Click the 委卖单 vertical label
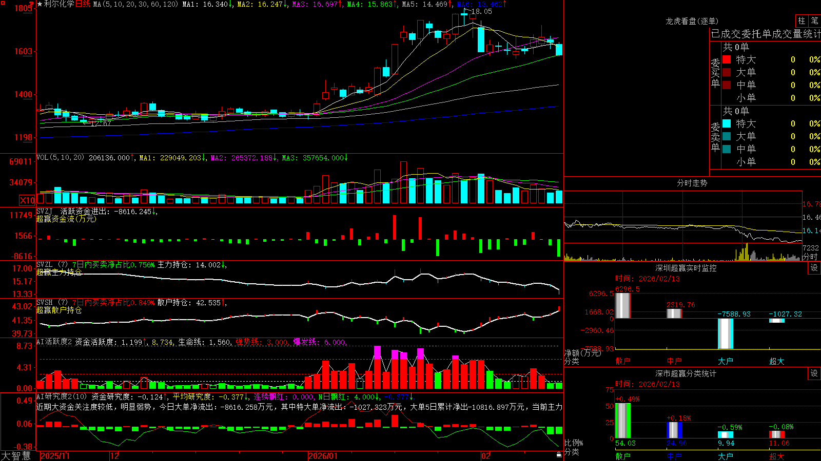The width and height of the screenshot is (821, 461). point(715,137)
